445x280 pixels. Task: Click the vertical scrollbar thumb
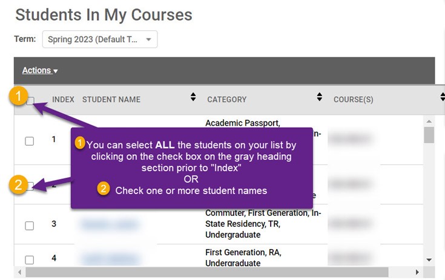click(429, 135)
